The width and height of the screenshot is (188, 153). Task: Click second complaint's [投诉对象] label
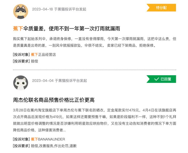click(21, 139)
